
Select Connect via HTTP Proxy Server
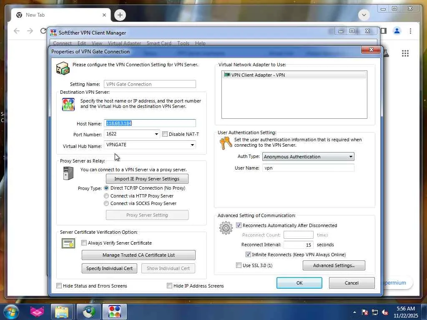pyautogui.click(x=106, y=196)
